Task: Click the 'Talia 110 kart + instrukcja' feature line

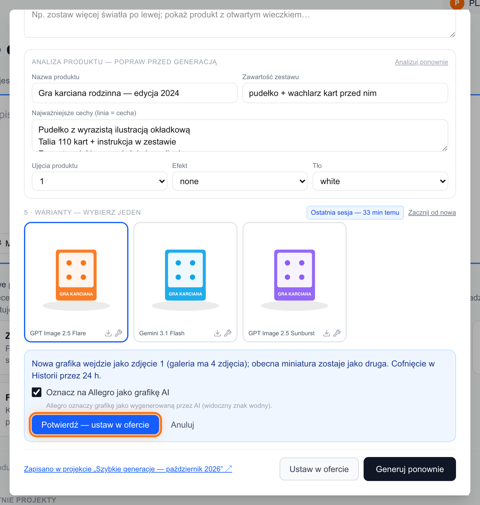Action: [107, 142]
